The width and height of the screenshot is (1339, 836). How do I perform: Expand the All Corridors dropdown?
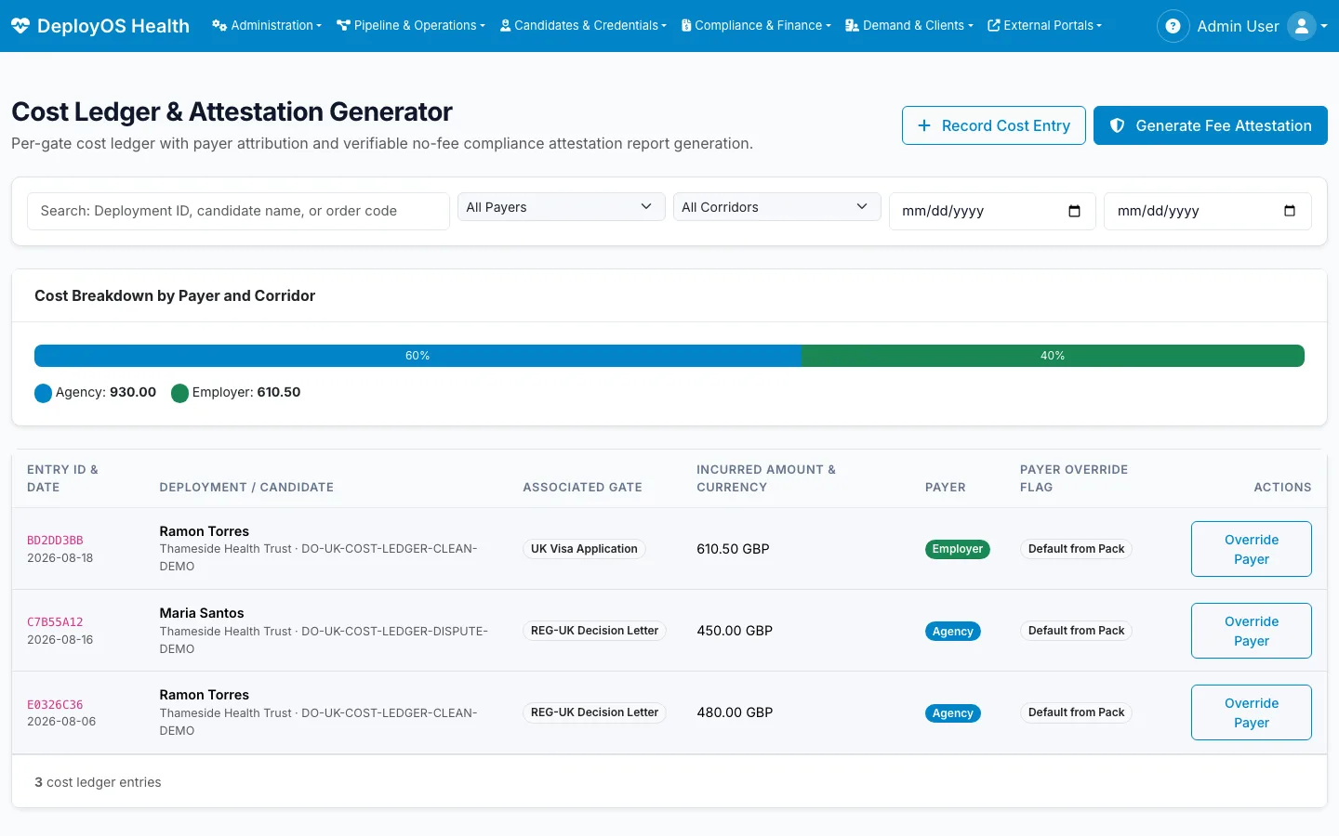click(x=777, y=207)
